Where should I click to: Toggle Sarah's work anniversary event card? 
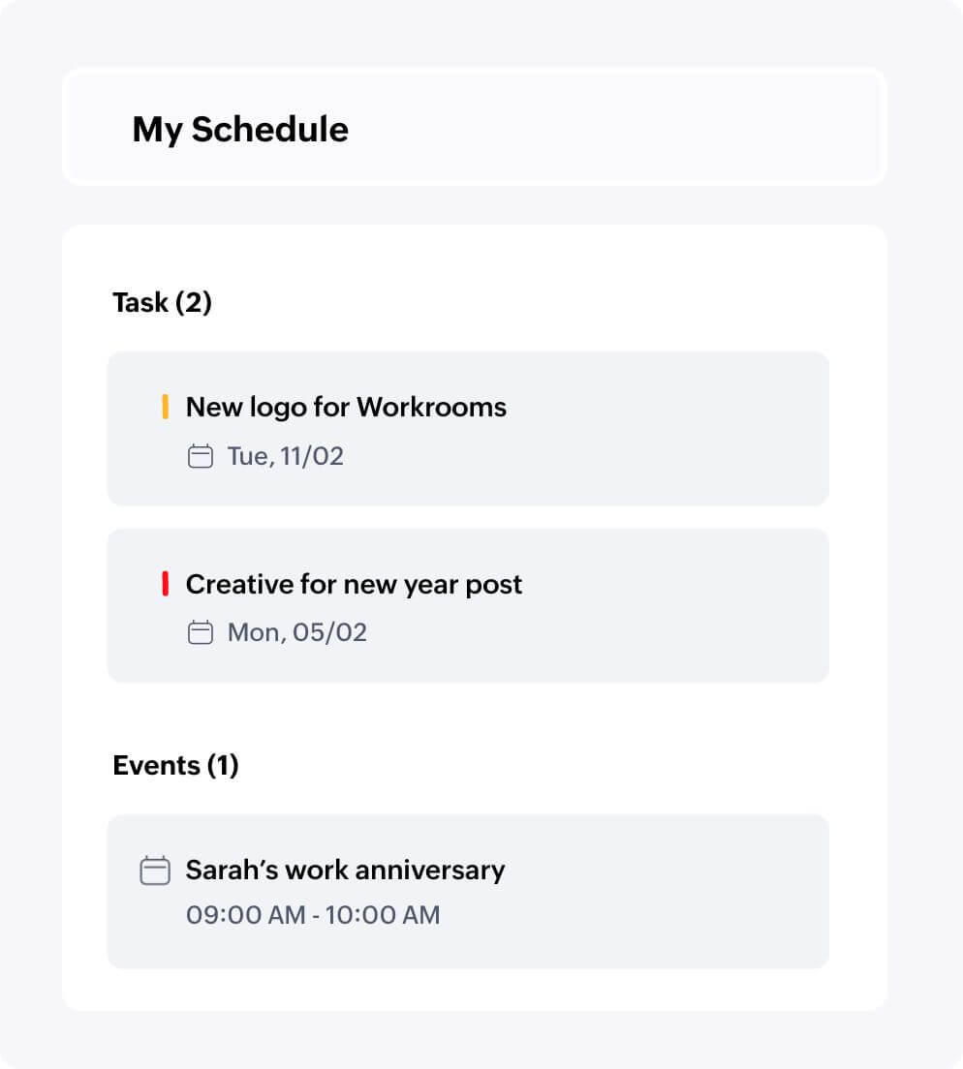pyautogui.click(x=468, y=891)
